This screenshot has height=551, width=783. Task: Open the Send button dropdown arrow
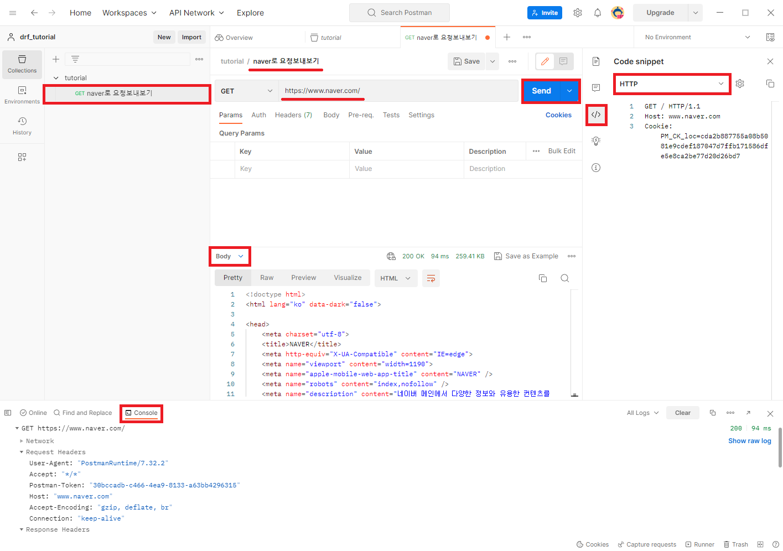coord(569,91)
